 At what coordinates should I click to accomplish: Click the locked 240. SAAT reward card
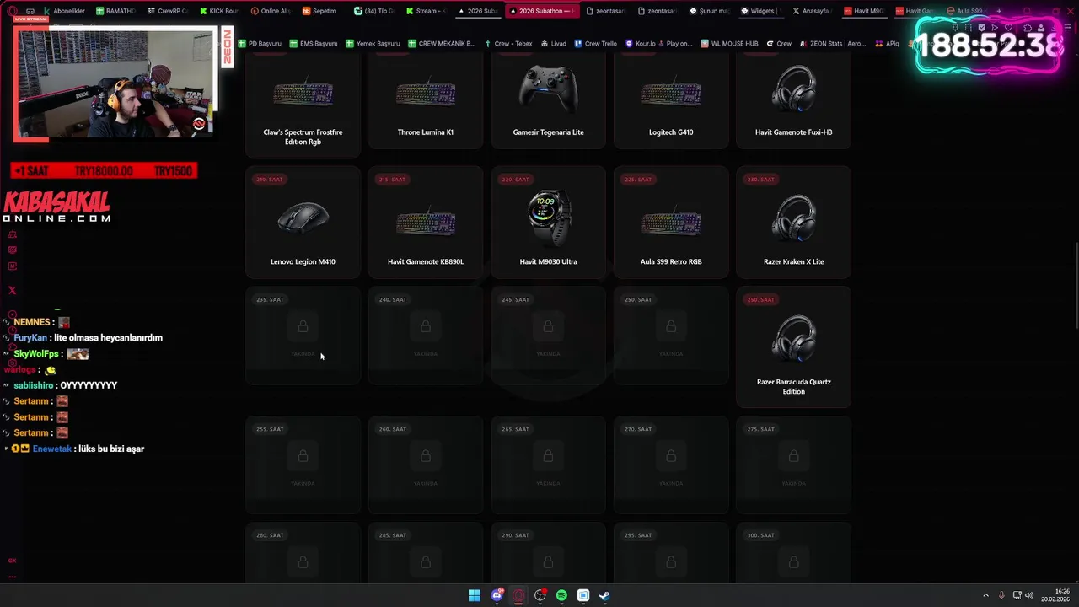click(426, 336)
